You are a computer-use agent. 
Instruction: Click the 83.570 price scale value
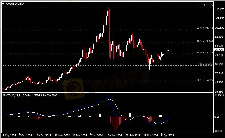[x=219, y=46]
